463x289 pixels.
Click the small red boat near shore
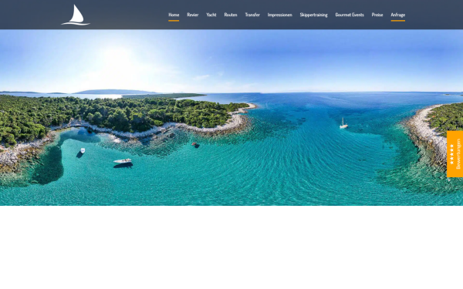194,143
